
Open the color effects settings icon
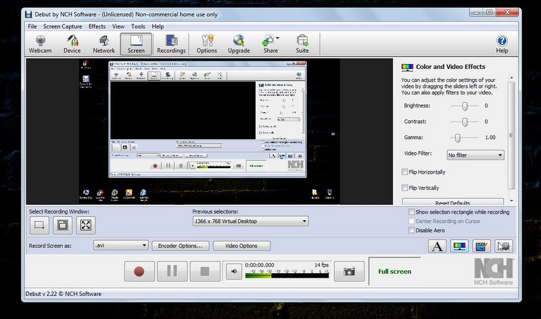point(459,246)
